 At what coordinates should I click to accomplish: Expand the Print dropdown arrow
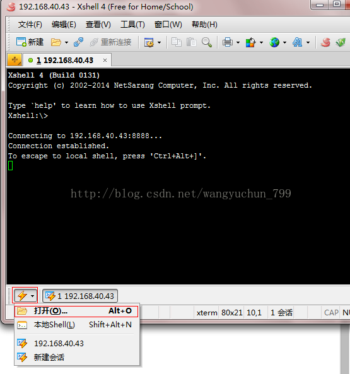click(x=238, y=43)
